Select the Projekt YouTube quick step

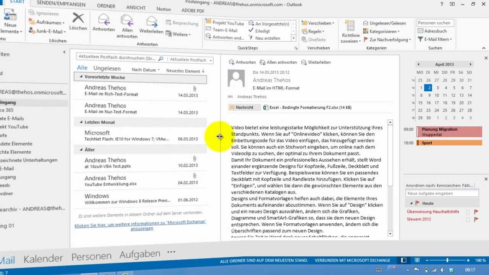(225, 23)
